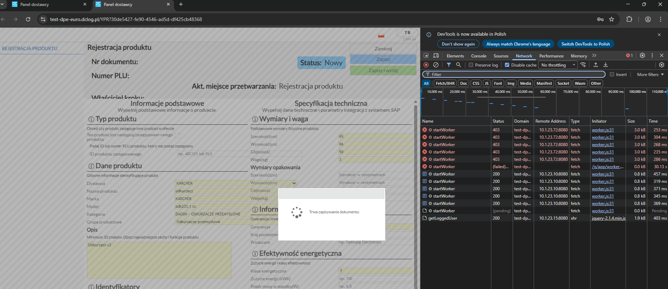Toggle the CSS request type filter
This screenshot has width=668, height=289.
(x=476, y=83)
